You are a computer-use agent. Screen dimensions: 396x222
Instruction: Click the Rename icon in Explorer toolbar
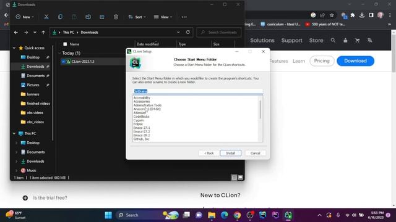pos(88,17)
